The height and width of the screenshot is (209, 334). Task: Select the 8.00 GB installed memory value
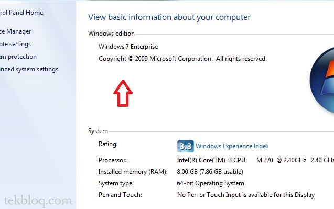(210, 172)
